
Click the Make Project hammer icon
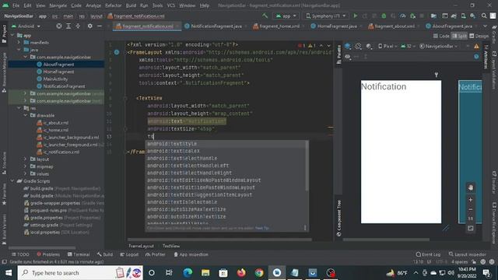tap(265, 16)
